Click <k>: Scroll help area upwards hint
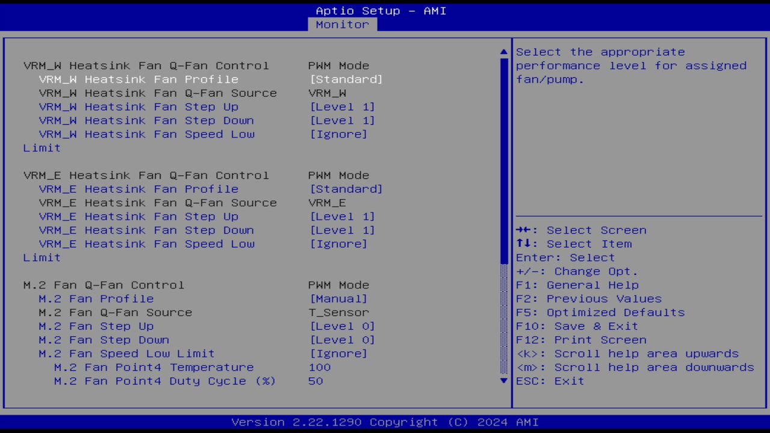Viewport: 770px width, 433px height. [x=627, y=354]
